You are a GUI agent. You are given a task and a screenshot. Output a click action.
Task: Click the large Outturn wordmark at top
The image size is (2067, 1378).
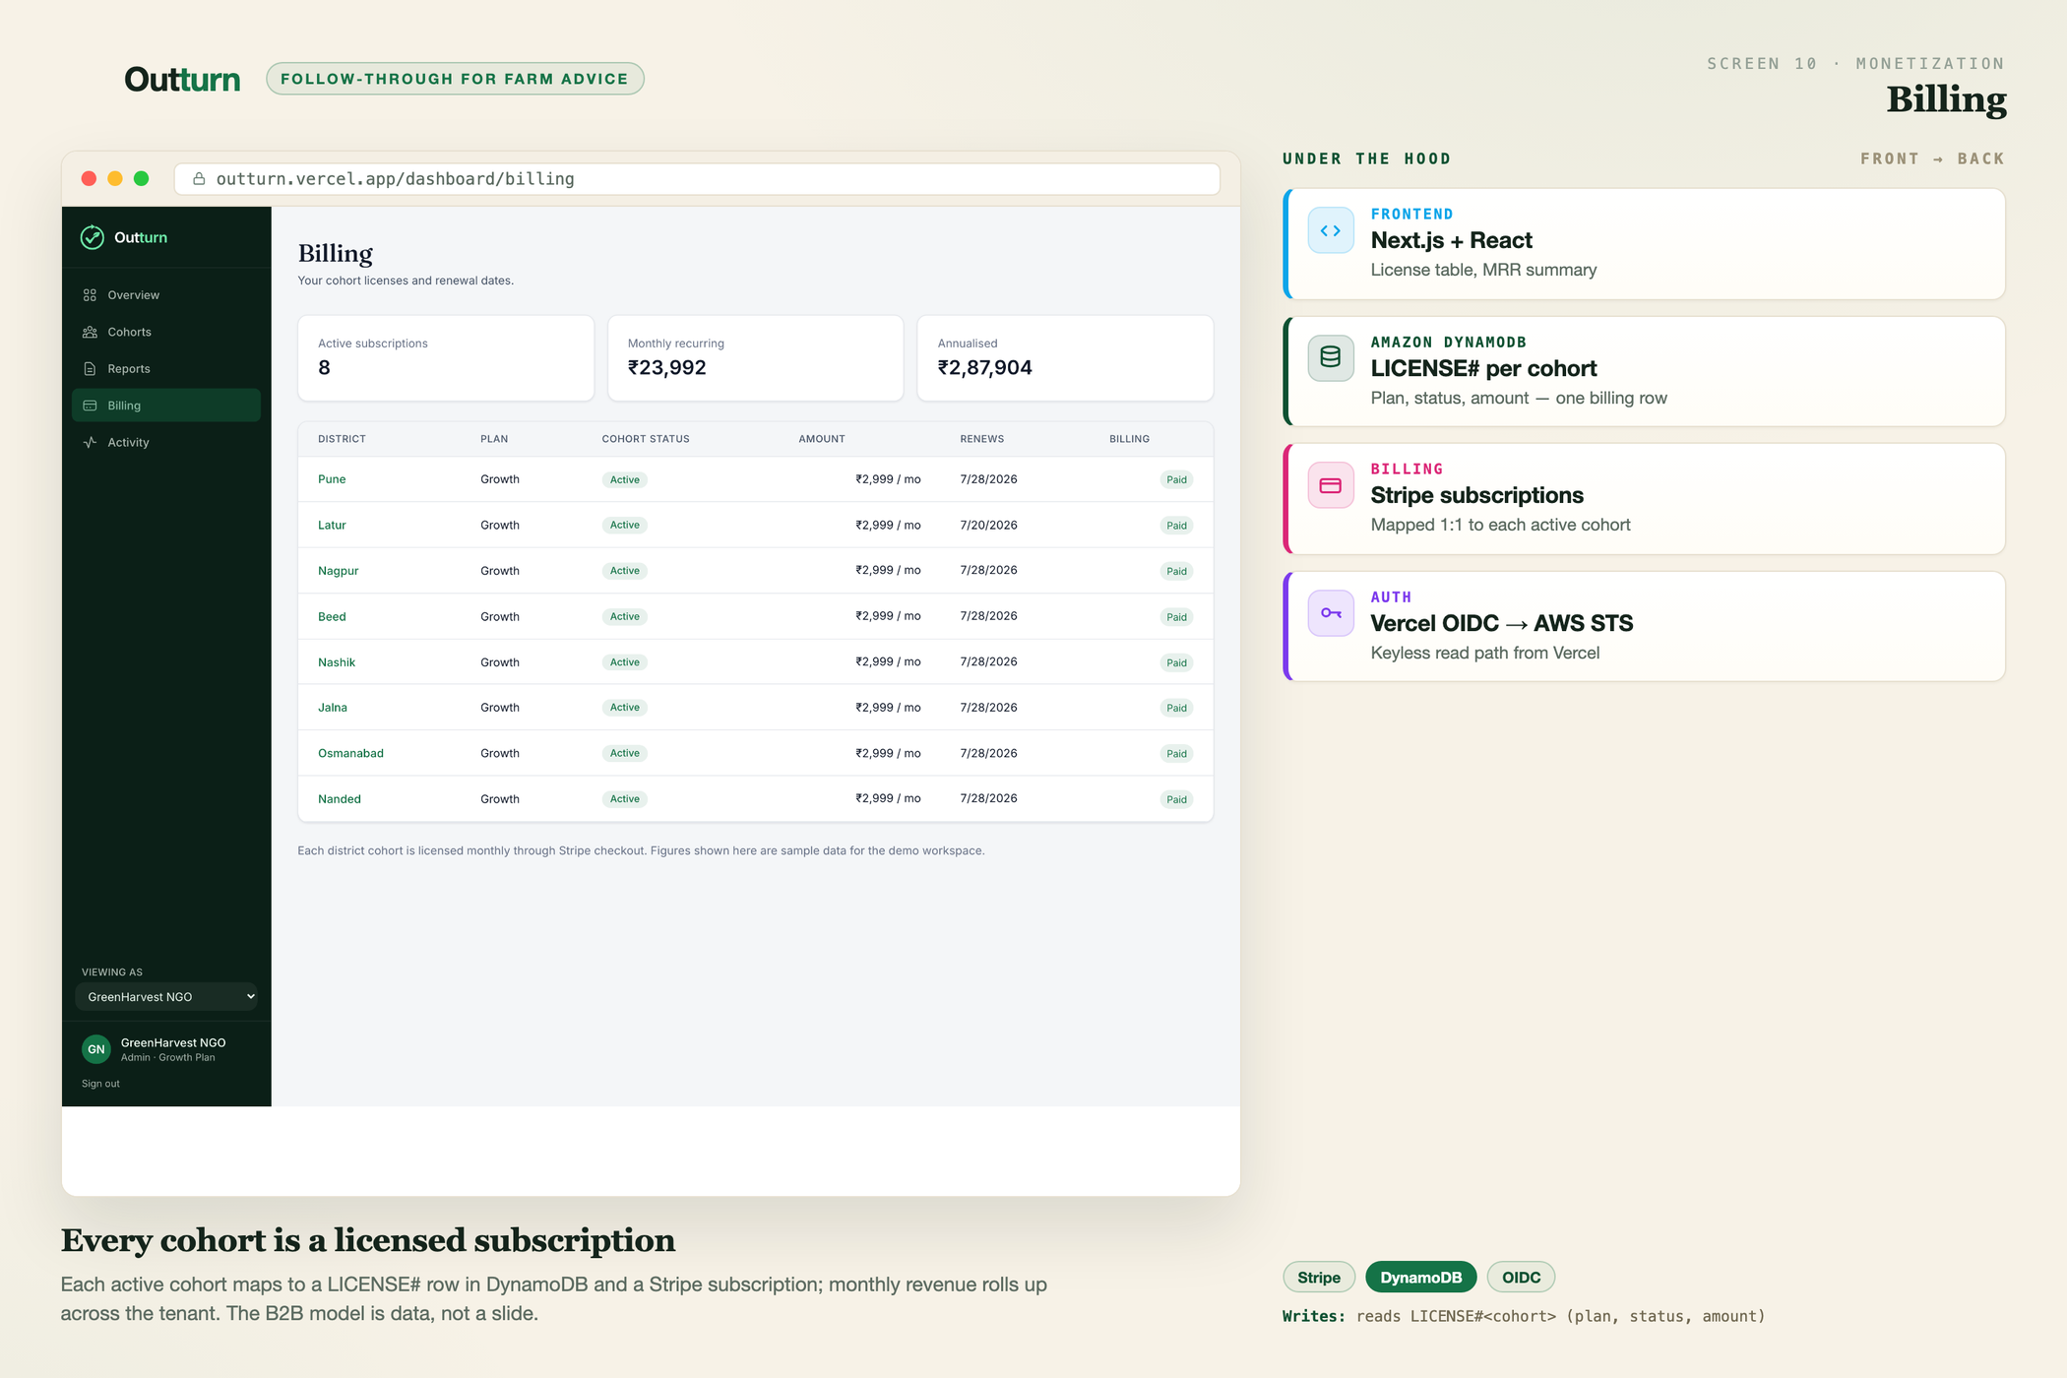coord(182,79)
